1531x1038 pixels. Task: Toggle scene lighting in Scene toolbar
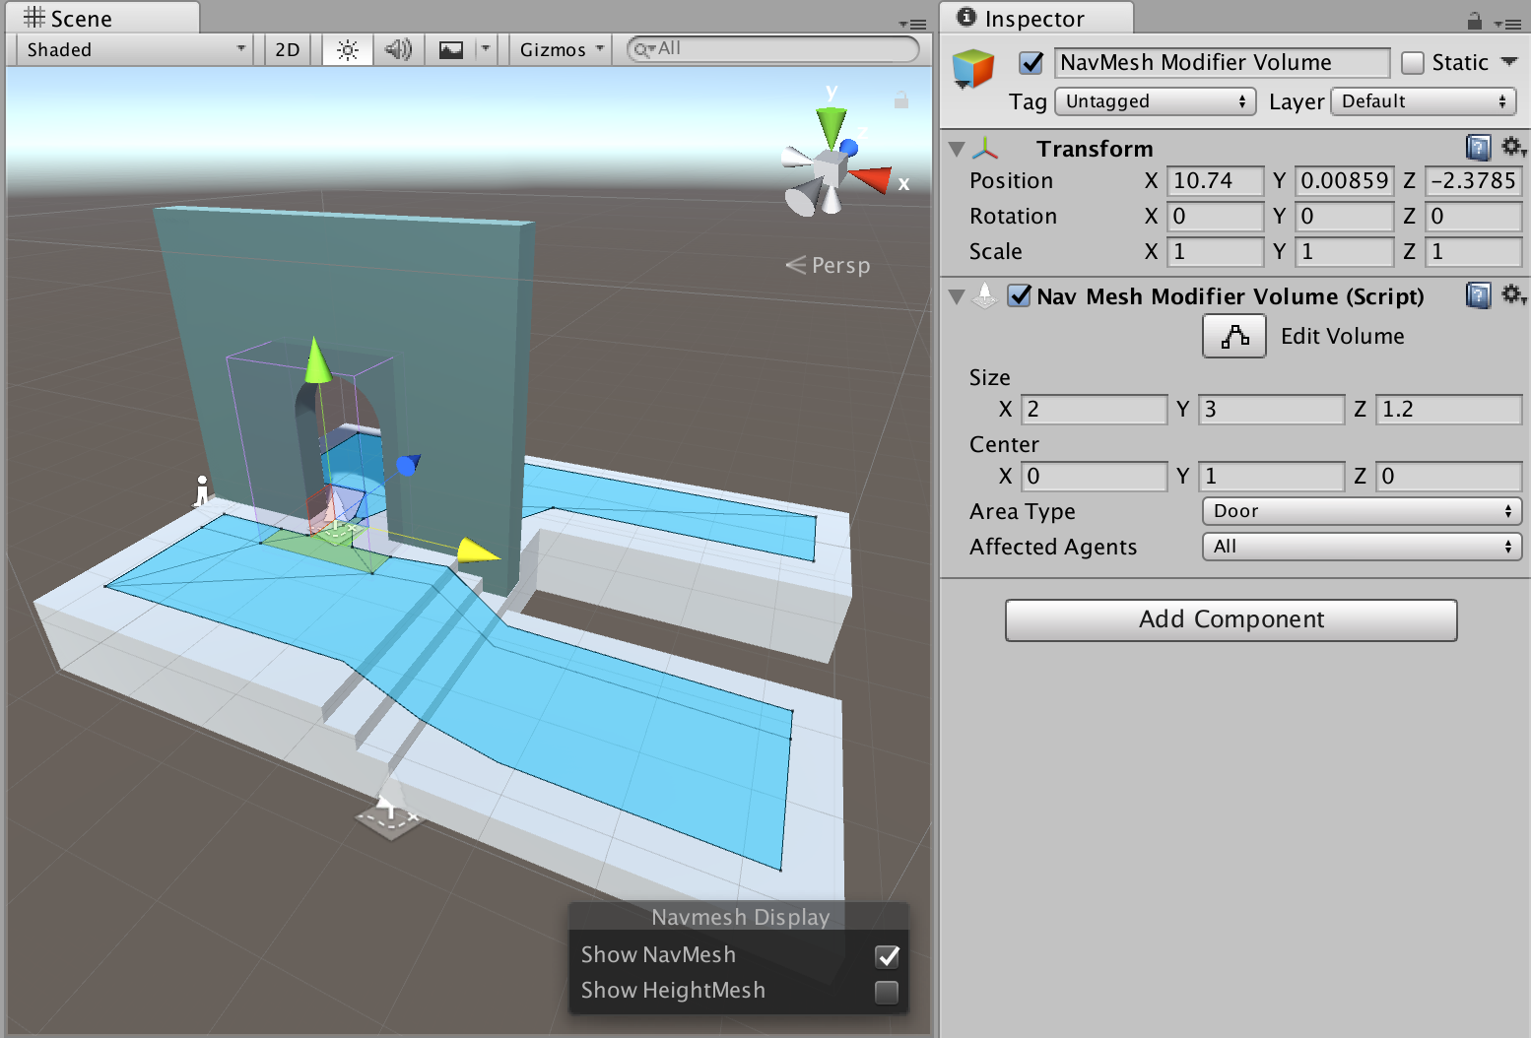347,49
